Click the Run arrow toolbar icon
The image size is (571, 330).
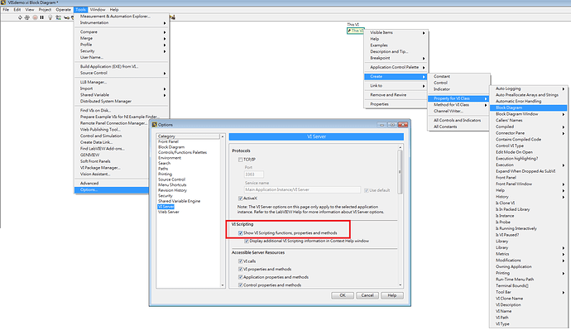point(20,17)
